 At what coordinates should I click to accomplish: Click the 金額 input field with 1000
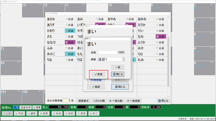click(x=111, y=52)
